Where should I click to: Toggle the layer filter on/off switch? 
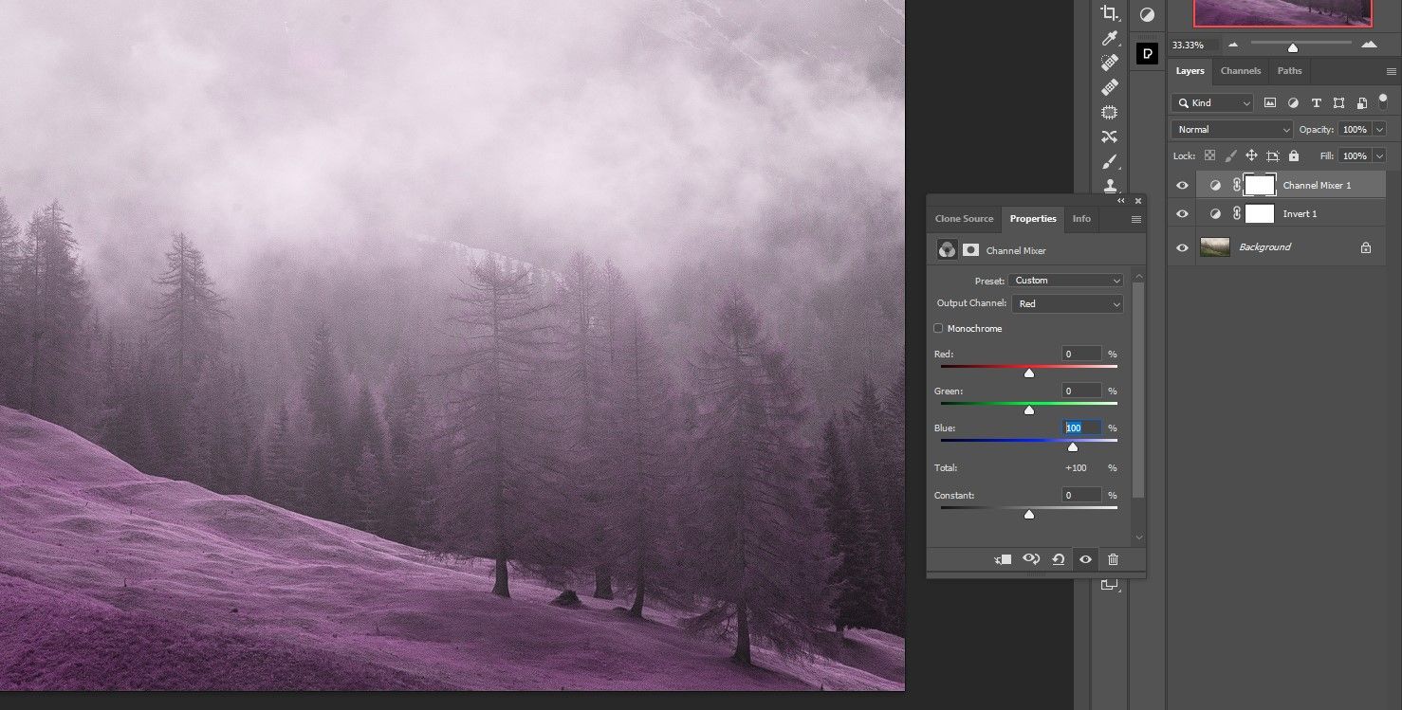click(1381, 101)
